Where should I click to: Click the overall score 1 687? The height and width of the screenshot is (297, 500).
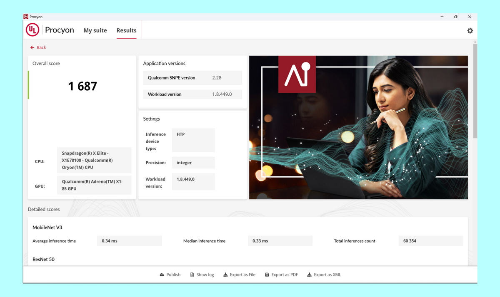(82, 86)
